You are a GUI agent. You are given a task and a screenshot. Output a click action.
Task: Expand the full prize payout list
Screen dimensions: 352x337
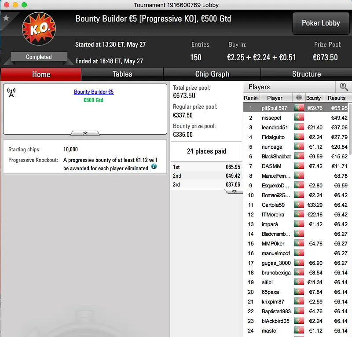click(234, 191)
